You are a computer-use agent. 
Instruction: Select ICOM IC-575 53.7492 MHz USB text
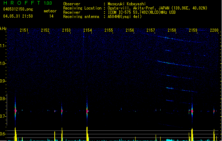coord(142,12)
